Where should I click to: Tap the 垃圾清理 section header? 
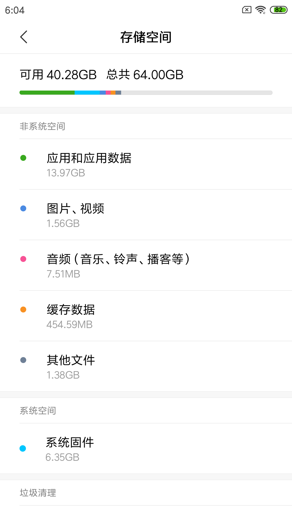coord(38,493)
